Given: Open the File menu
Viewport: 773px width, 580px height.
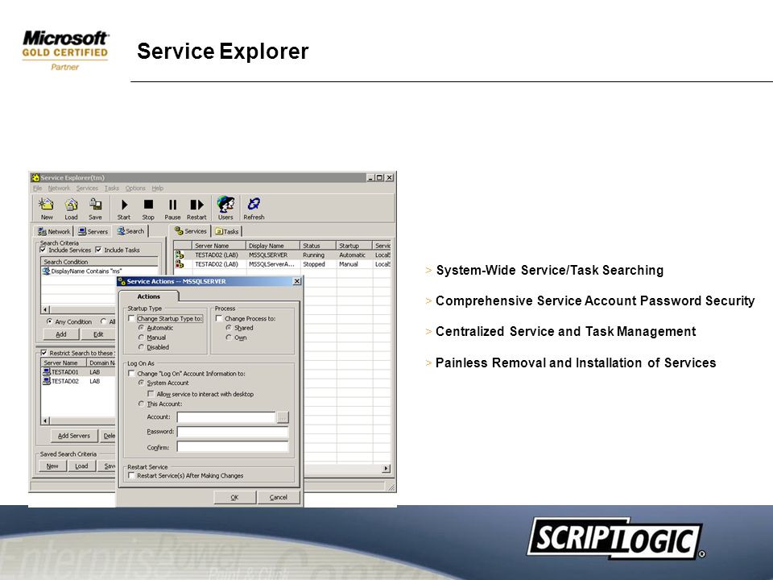Looking at the screenshot, I should (x=38, y=188).
